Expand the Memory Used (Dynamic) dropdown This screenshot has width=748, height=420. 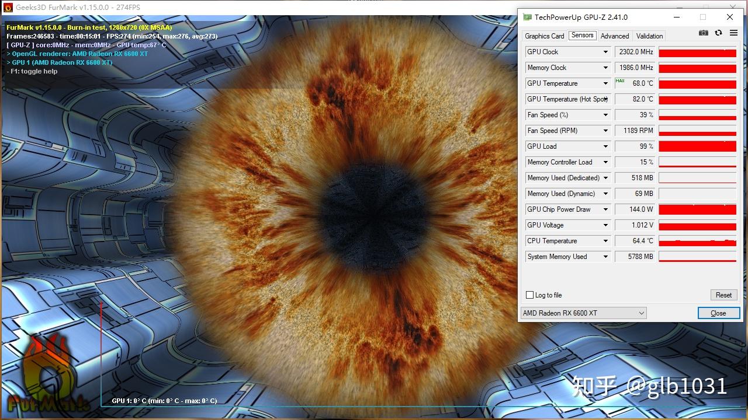tap(605, 194)
